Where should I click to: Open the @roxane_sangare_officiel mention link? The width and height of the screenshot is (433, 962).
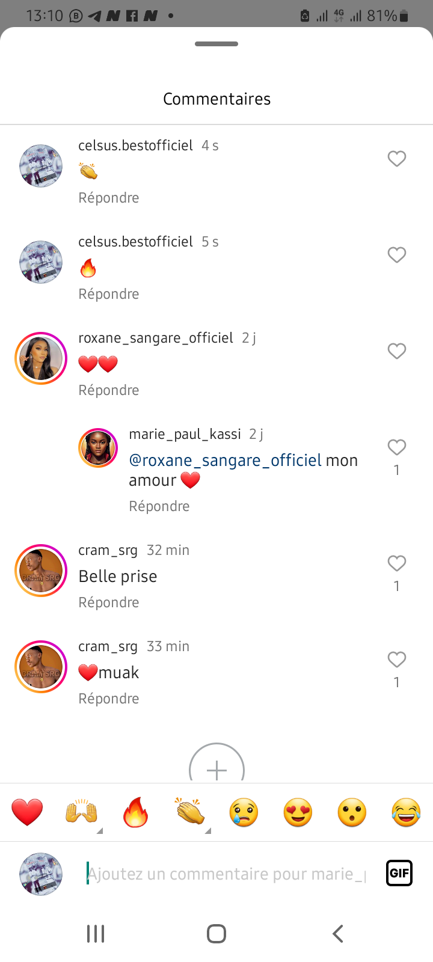click(226, 461)
